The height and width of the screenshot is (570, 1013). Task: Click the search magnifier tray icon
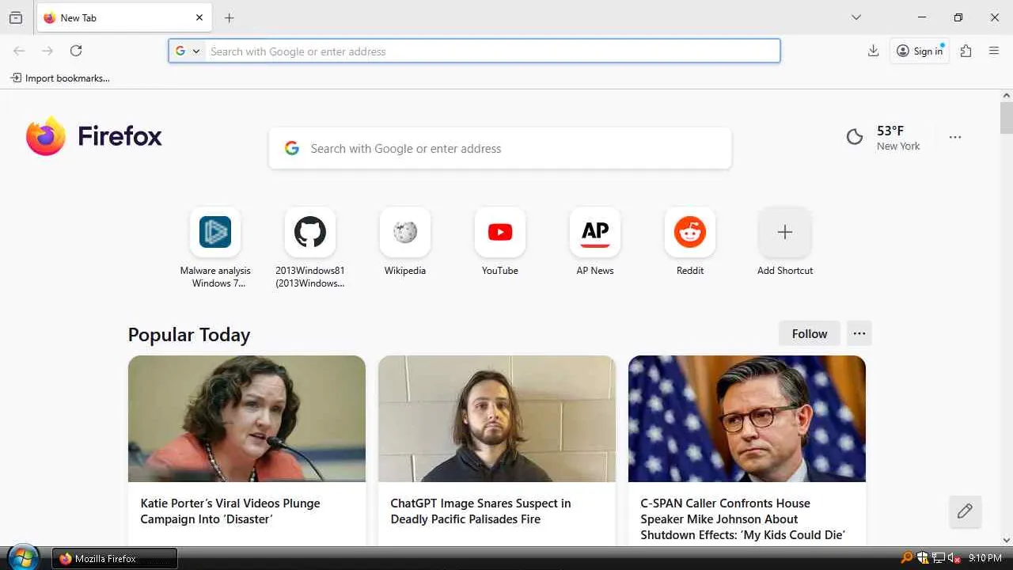[x=906, y=558]
